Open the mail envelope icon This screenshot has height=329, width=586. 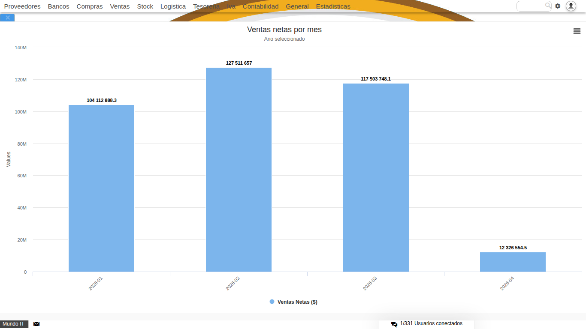36,324
